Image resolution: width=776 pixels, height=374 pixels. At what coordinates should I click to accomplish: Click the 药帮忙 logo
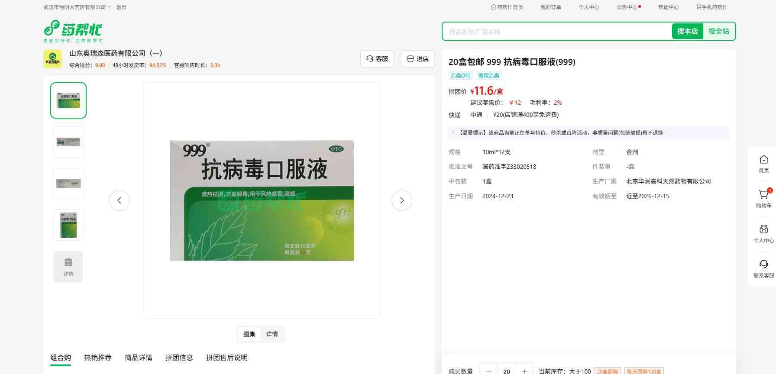[x=73, y=31]
